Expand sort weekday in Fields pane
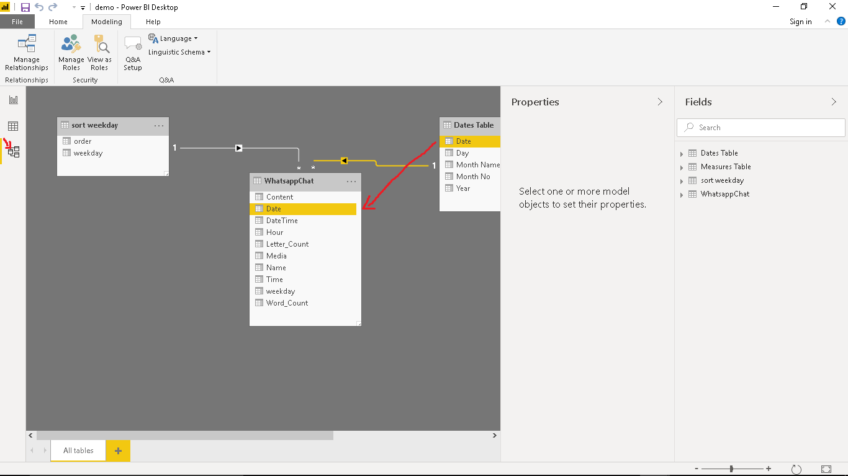Screen dimensions: 848x476 (x=682, y=181)
